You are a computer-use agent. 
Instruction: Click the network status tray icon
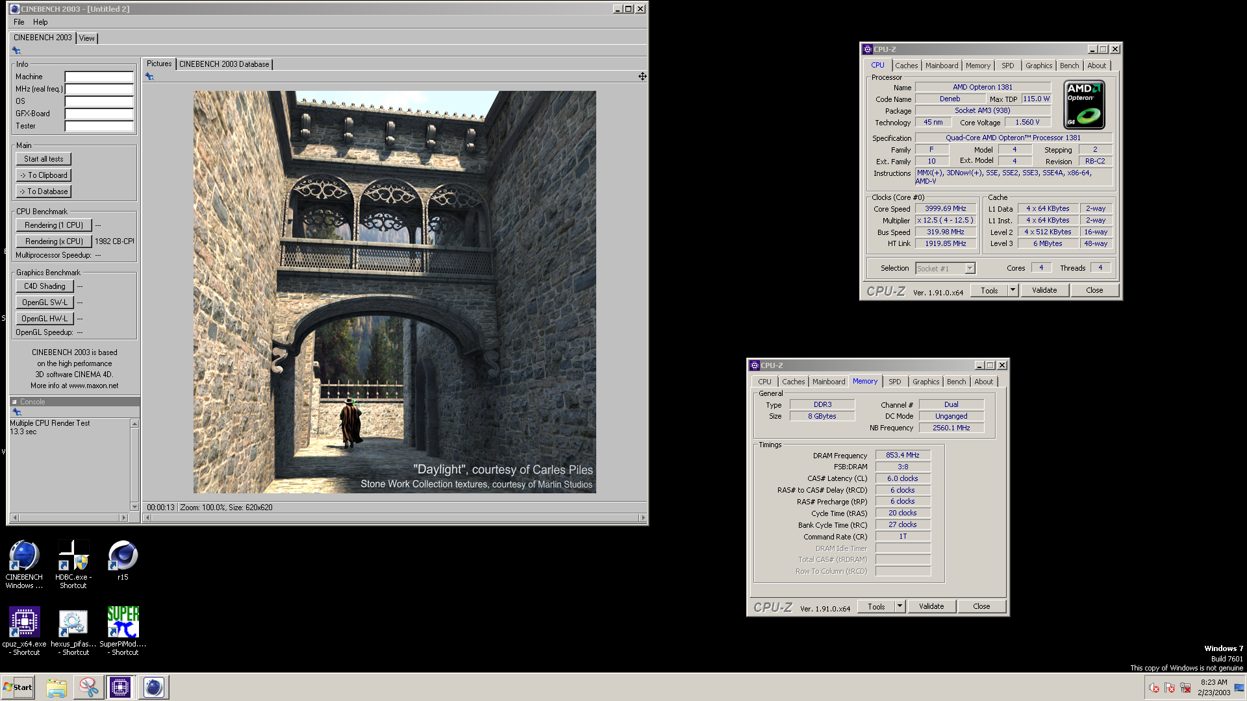(1185, 688)
